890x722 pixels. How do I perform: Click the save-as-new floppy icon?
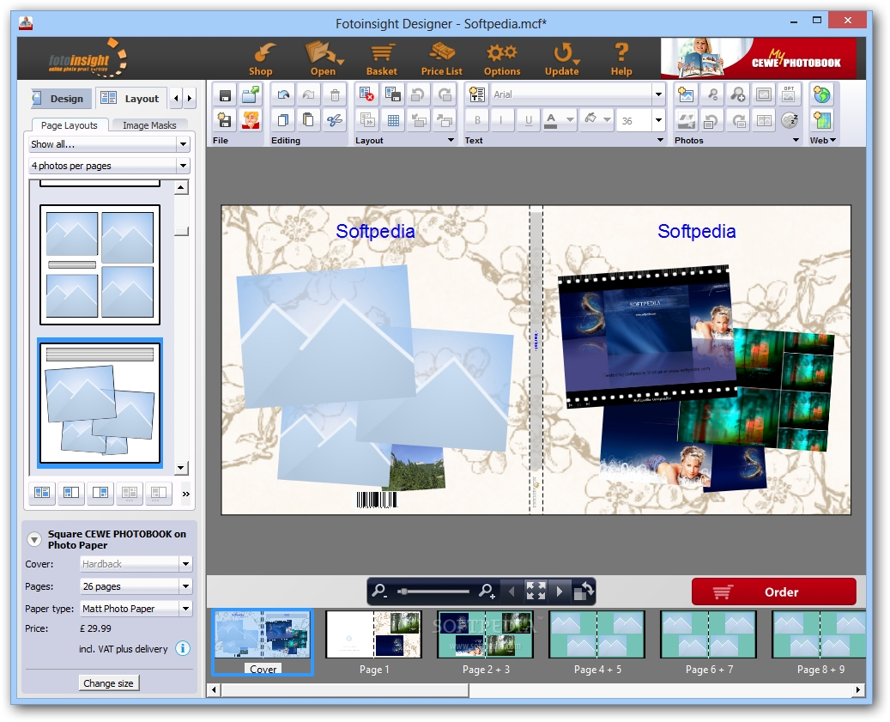(225, 120)
